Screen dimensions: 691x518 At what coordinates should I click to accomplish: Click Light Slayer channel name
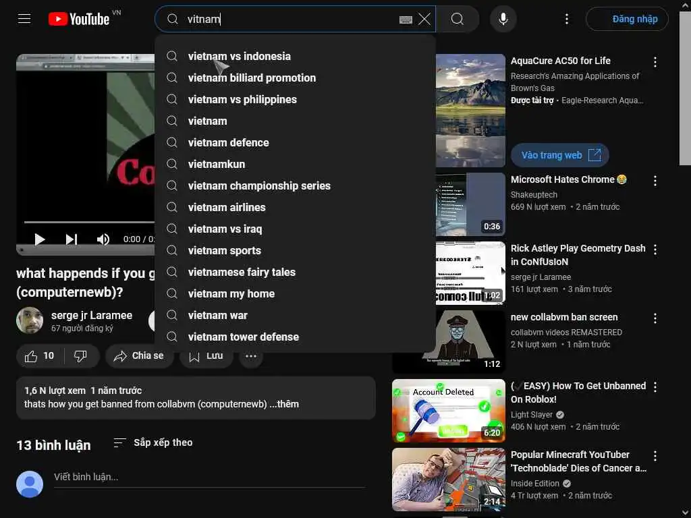(x=532, y=415)
